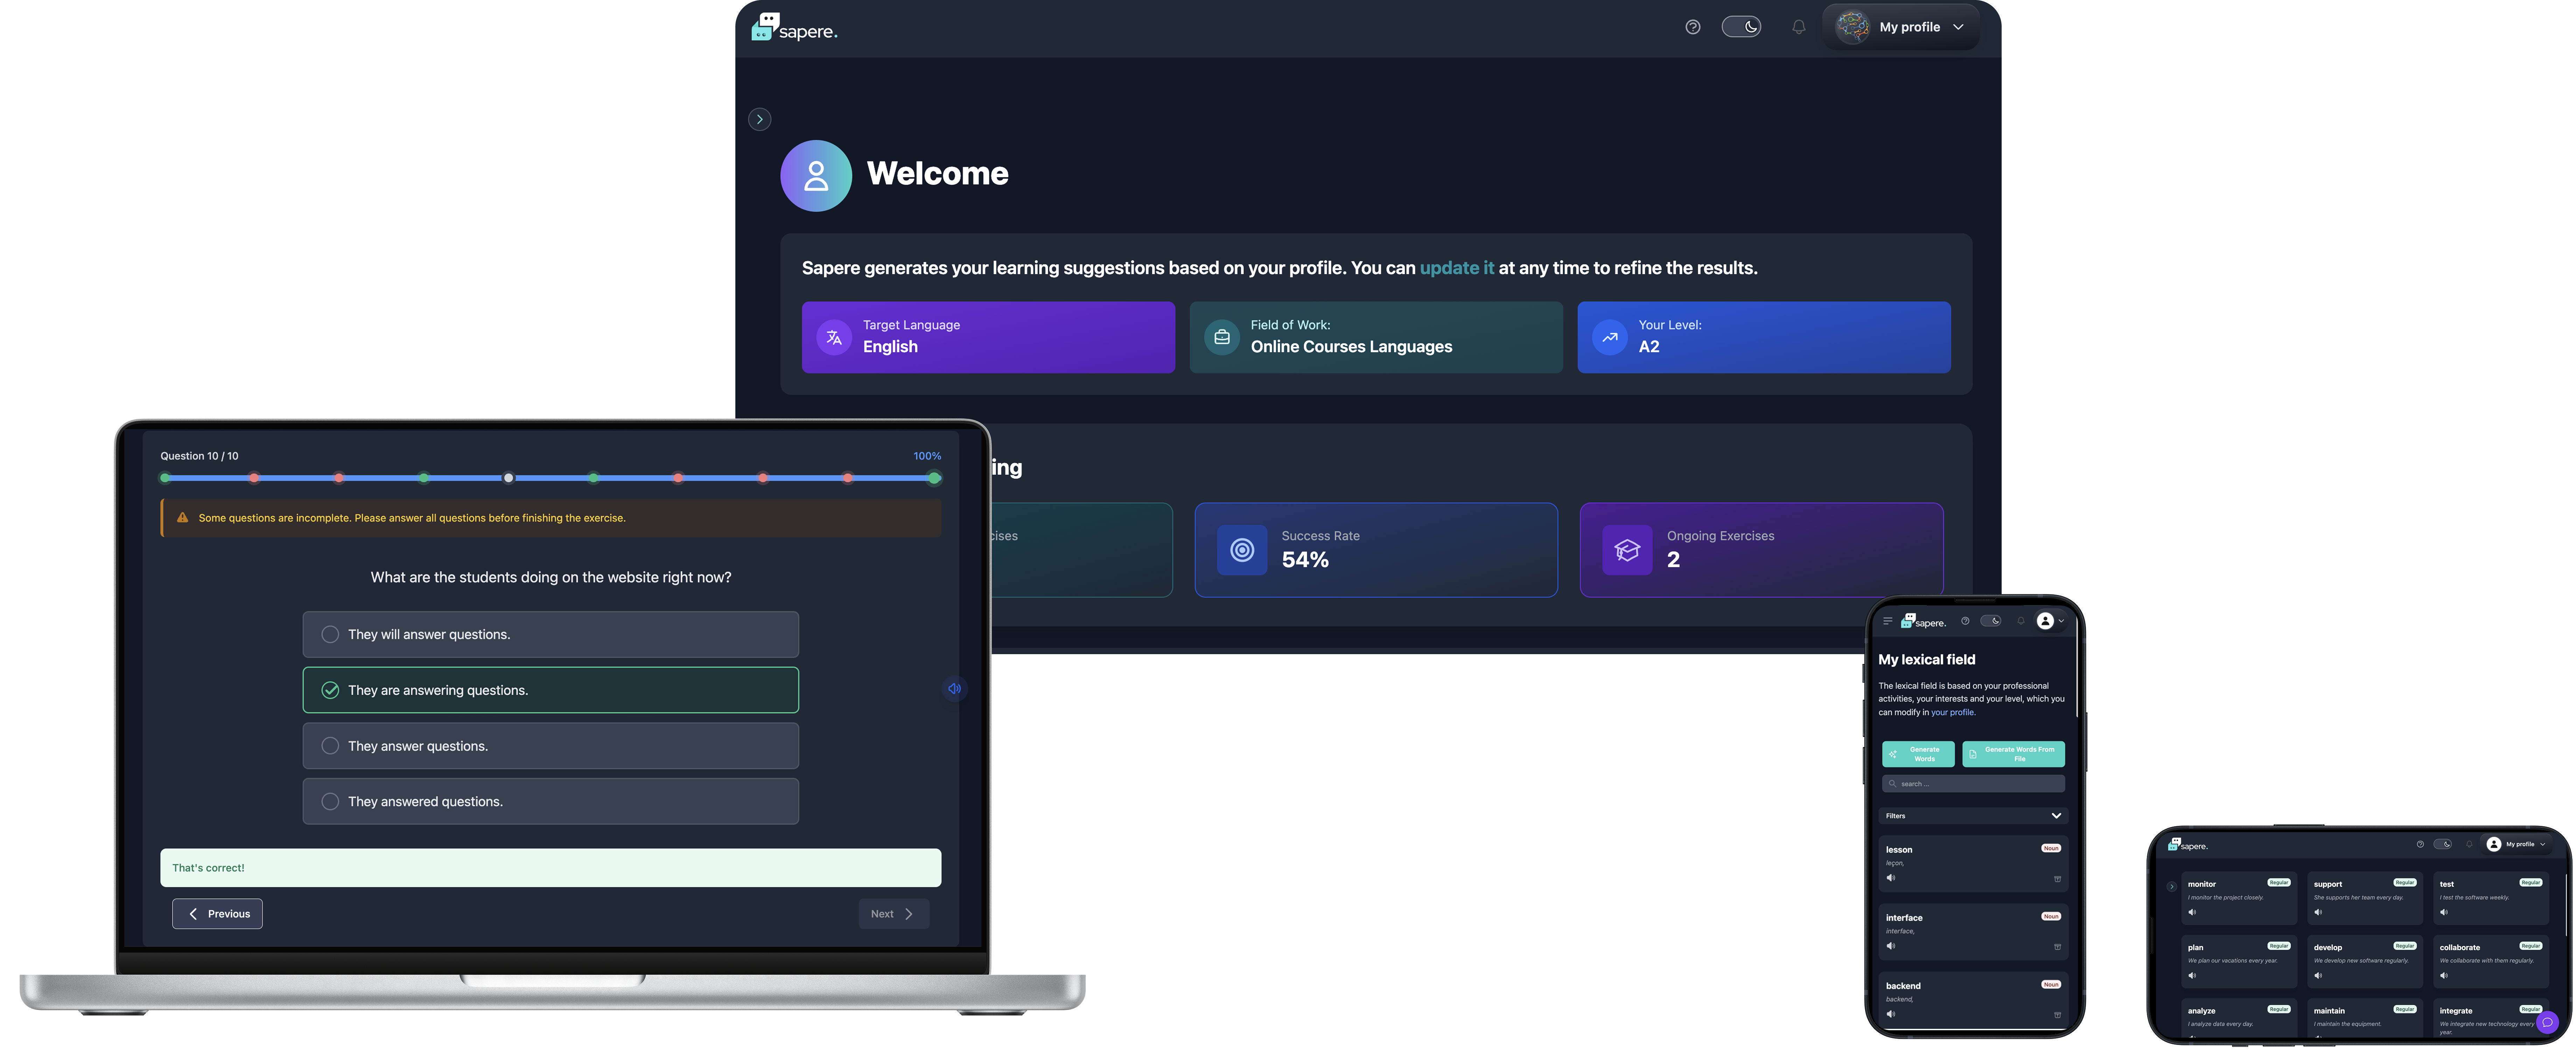Viewport: 2576px width, 1054px height.
Task: Open the Success Rate card
Action: (x=1375, y=550)
